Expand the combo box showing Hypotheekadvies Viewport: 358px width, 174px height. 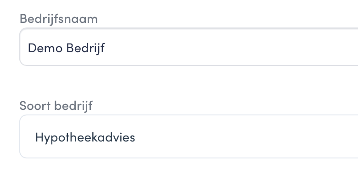click(189, 136)
